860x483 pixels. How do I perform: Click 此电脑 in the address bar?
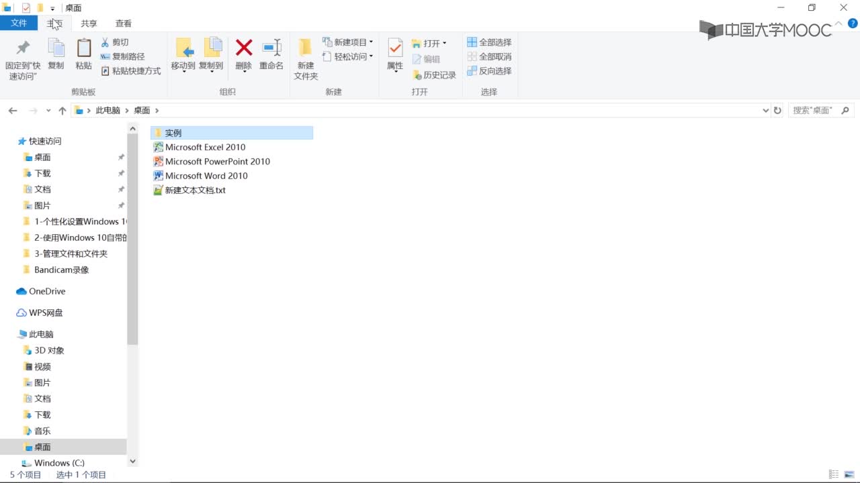tap(107, 110)
